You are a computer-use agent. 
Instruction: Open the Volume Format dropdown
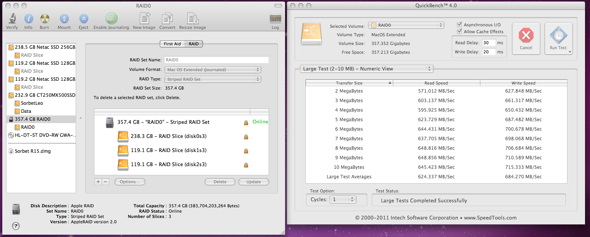click(x=213, y=70)
